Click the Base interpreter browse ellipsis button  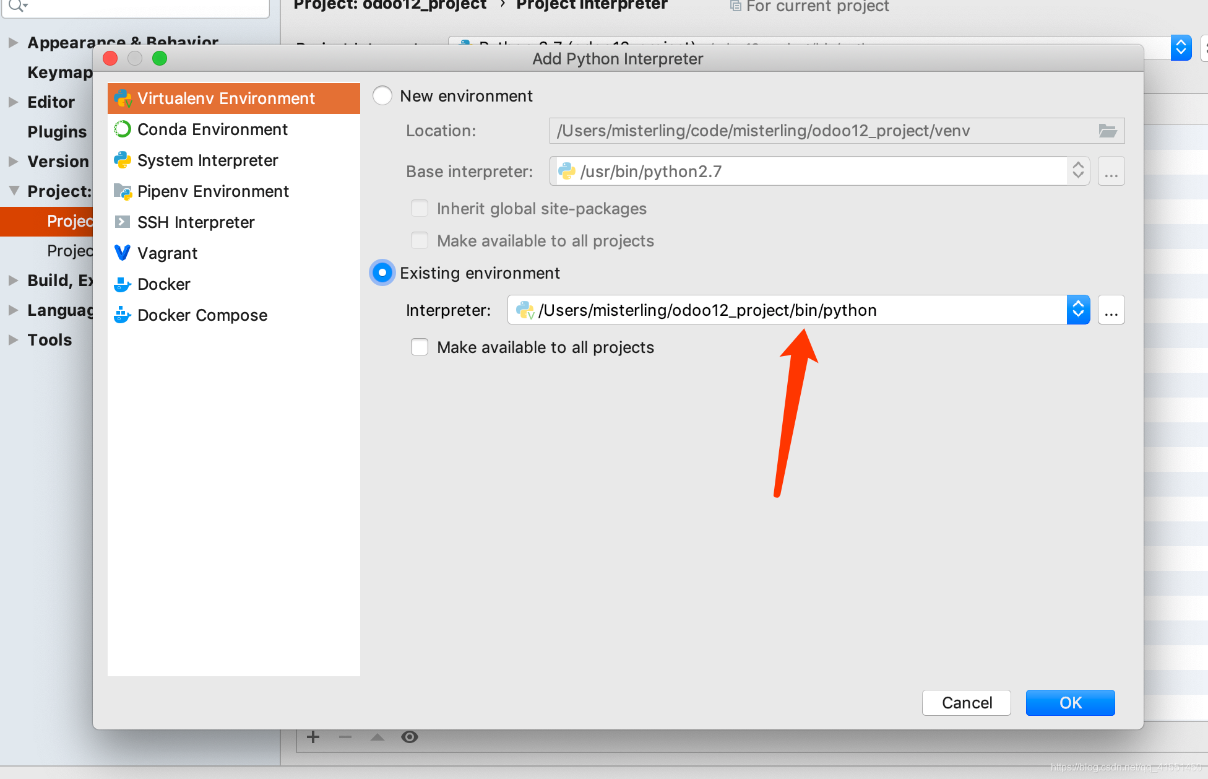(x=1111, y=171)
